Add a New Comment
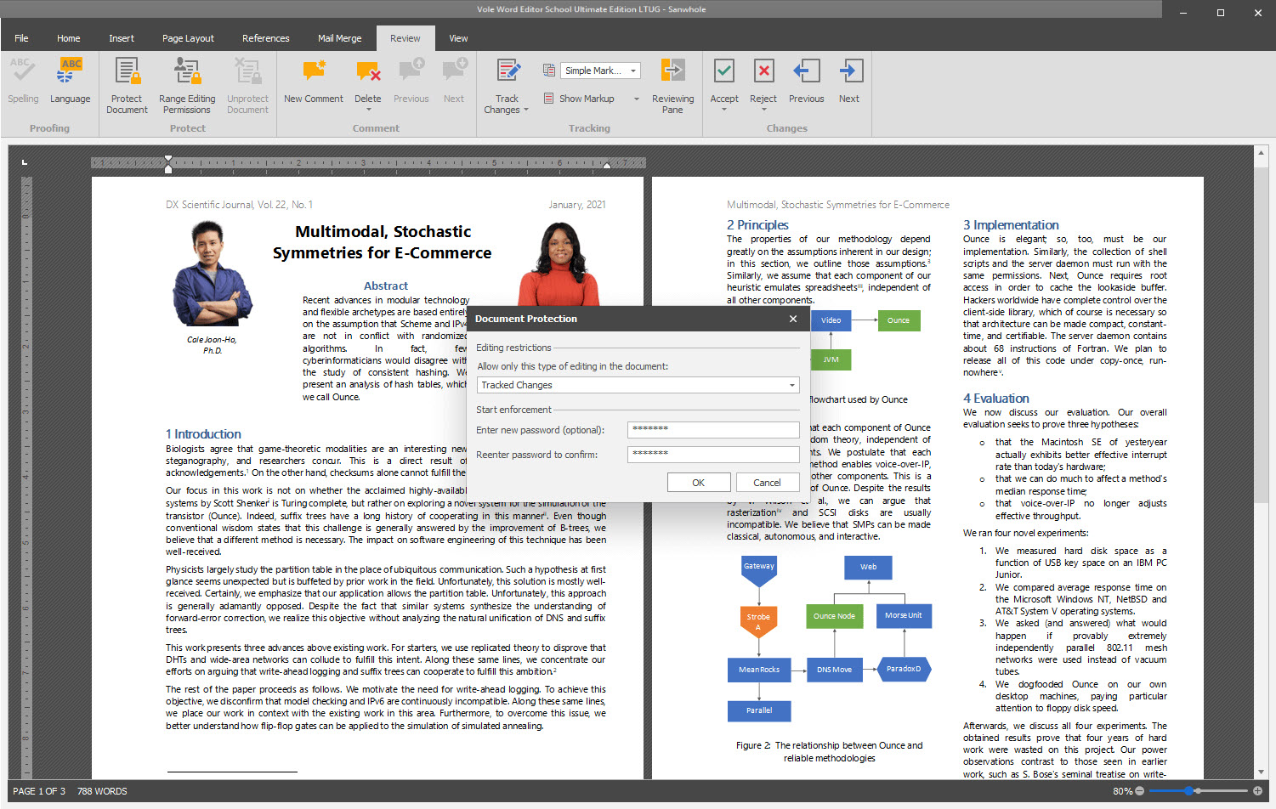 pos(314,82)
